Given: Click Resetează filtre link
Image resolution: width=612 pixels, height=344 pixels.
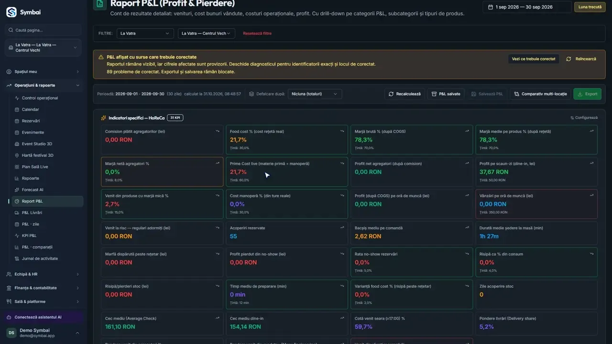Looking at the screenshot, I should coord(257,33).
